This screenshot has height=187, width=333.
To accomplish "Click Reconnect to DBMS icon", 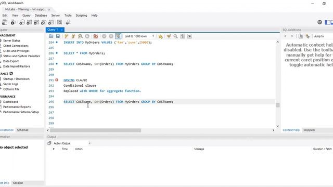I will click(x=68, y=22).
